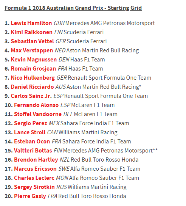Open the Lewis Hamilton driver link
The height and width of the screenshot is (206, 186).
[x=31, y=23]
